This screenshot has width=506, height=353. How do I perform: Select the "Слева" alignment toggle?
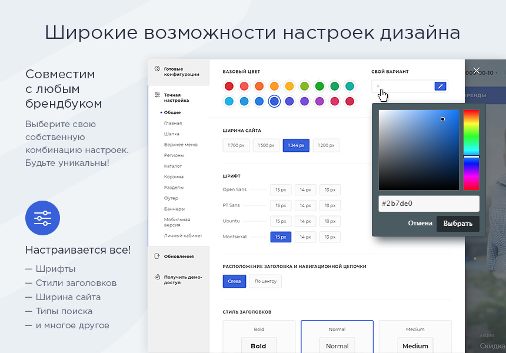pyautogui.click(x=234, y=281)
